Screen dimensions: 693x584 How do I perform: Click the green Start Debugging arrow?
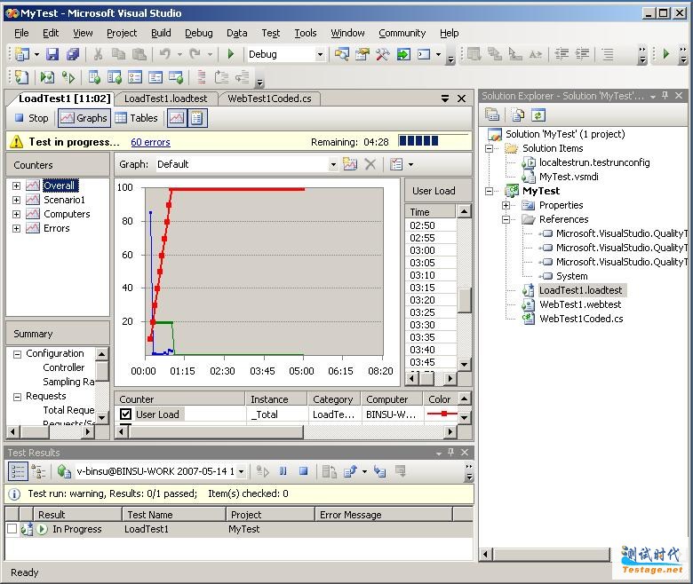point(231,55)
